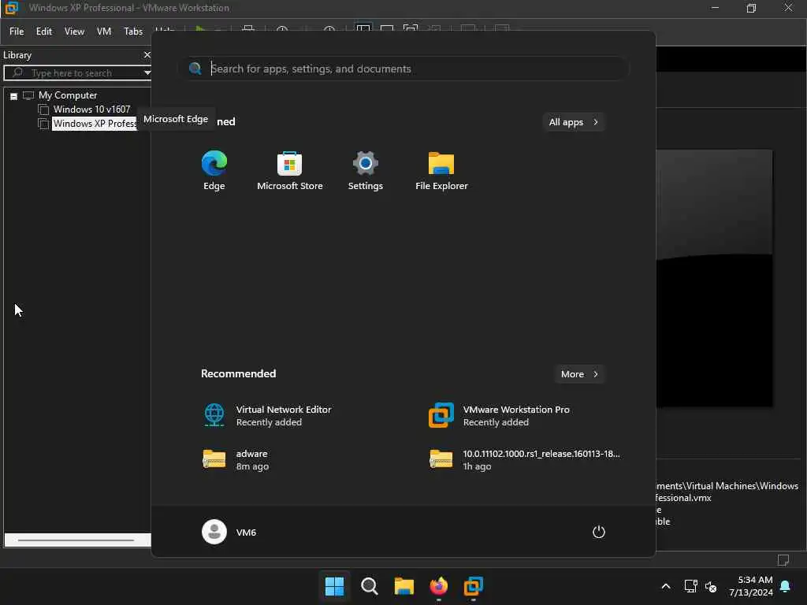Click the VMware logo in title bar
This screenshot has height=605, width=807.
click(11, 8)
